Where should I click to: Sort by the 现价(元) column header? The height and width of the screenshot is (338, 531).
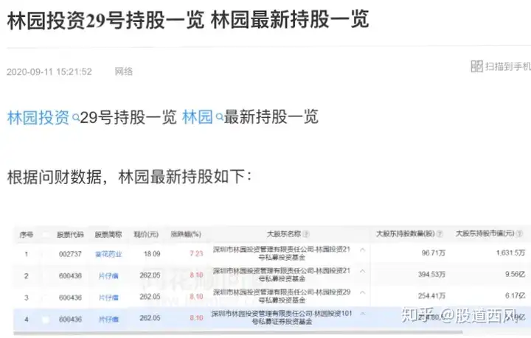(x=146, y=234)
